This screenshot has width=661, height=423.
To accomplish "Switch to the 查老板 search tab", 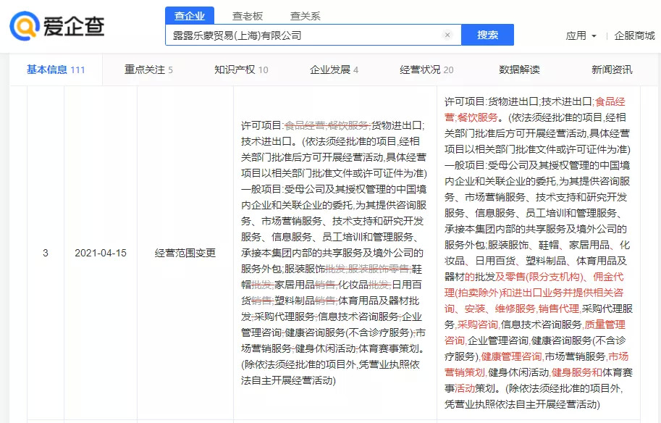I will (248, 17).
